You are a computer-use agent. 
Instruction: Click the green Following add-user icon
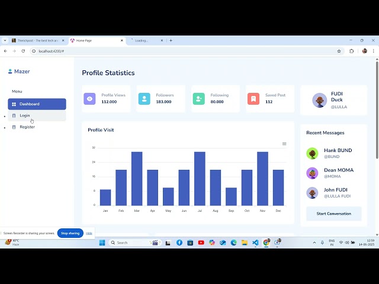point(199,99)
